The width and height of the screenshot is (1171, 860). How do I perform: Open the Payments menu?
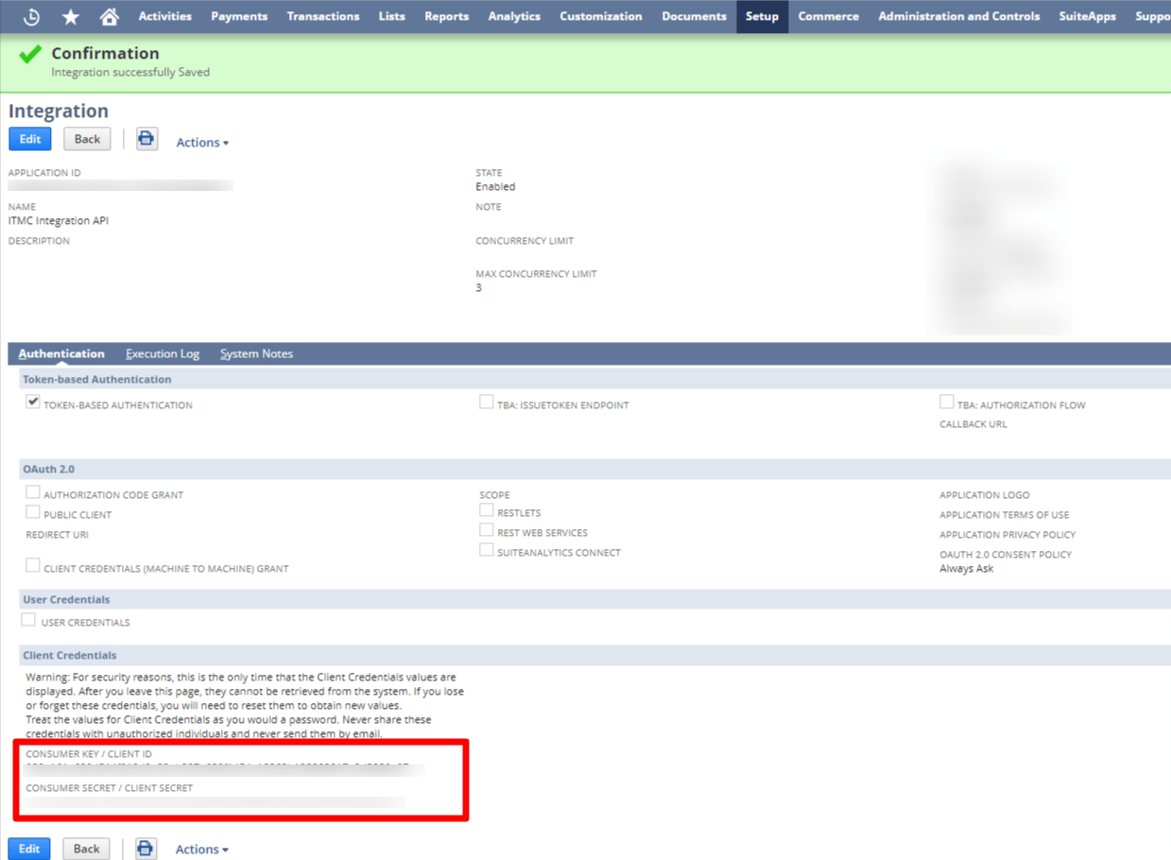[x=239, y=16]
